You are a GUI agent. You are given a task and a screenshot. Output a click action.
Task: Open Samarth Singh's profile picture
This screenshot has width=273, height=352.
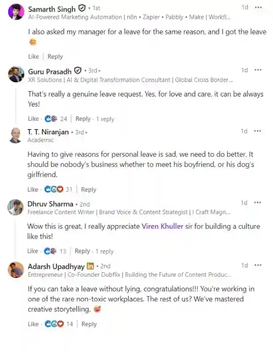16,11
